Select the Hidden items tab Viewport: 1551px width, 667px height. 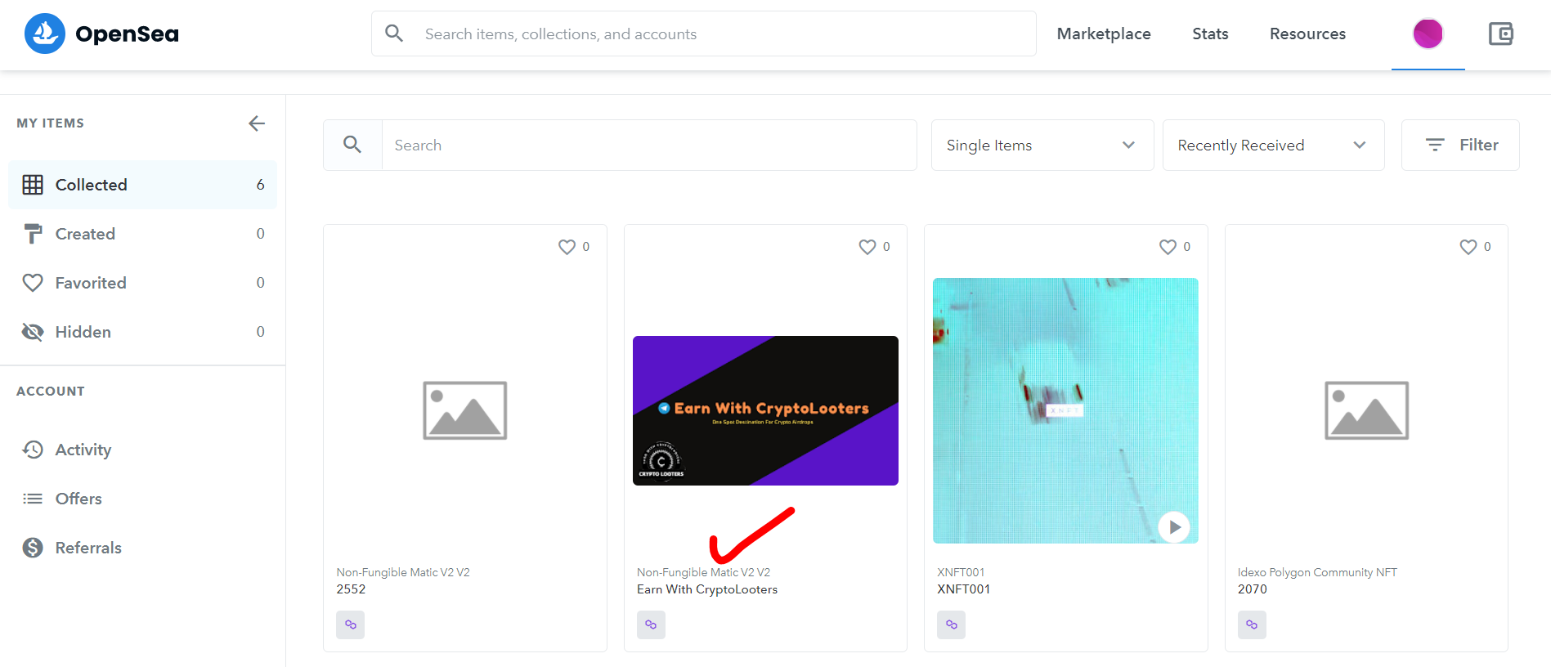(x=83, y=332)
